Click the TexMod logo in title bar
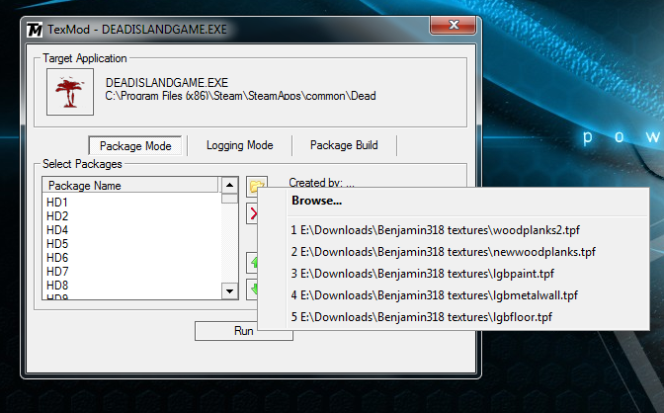The width and height of the screenshot is (664, 413). pyautogui.click(x=35, y=30)
